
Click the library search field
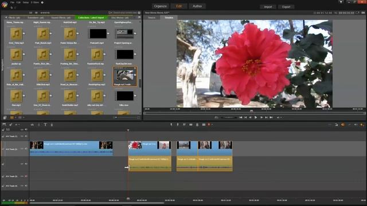click(124, 13)
